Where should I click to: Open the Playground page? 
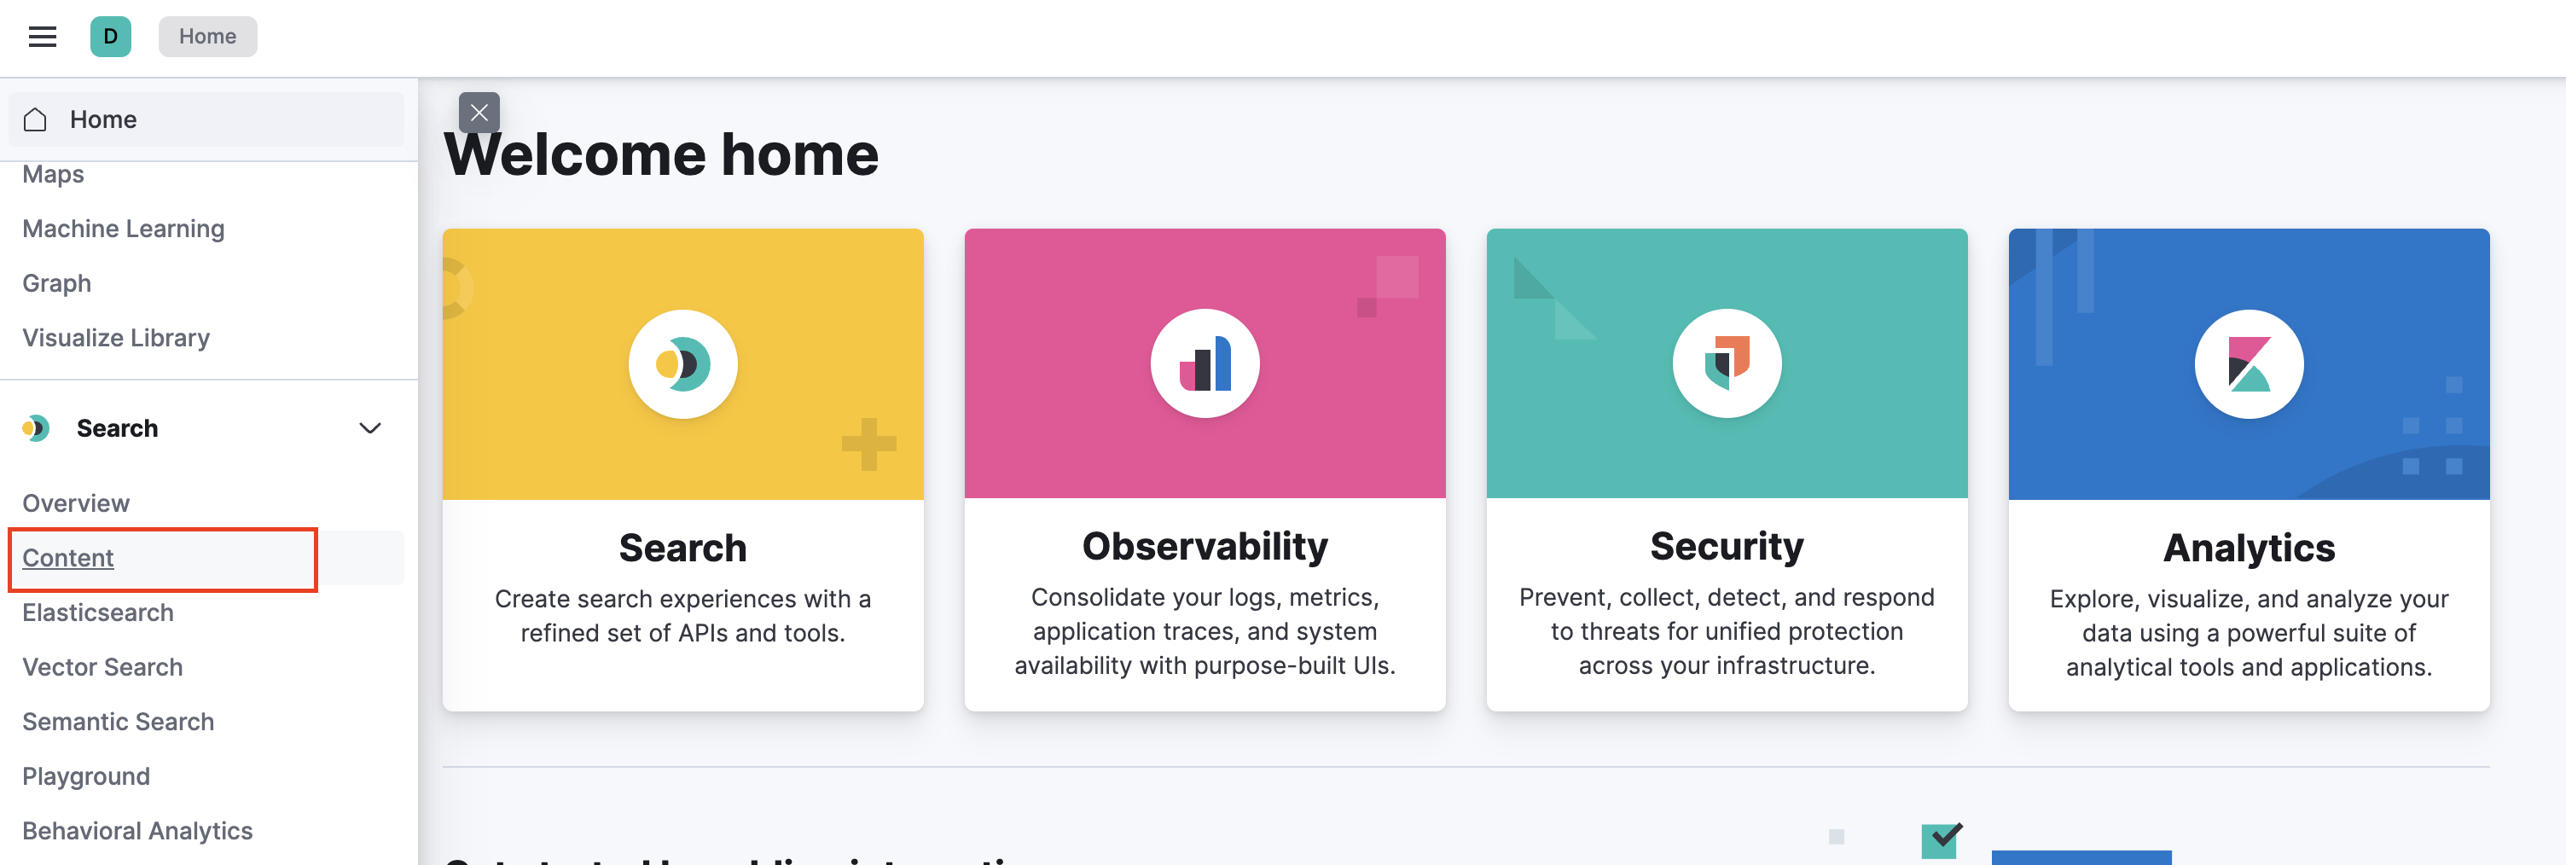point(85,775)
